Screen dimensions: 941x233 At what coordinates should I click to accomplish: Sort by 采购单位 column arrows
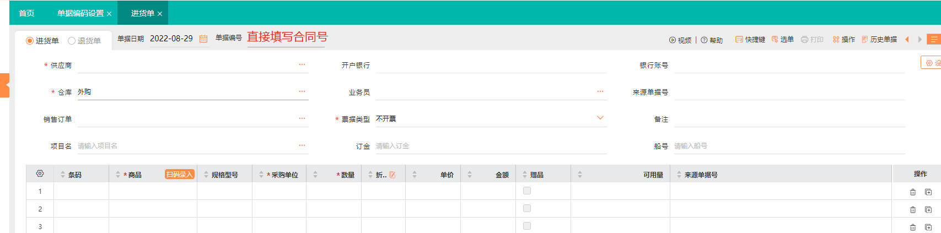(261, 175)
